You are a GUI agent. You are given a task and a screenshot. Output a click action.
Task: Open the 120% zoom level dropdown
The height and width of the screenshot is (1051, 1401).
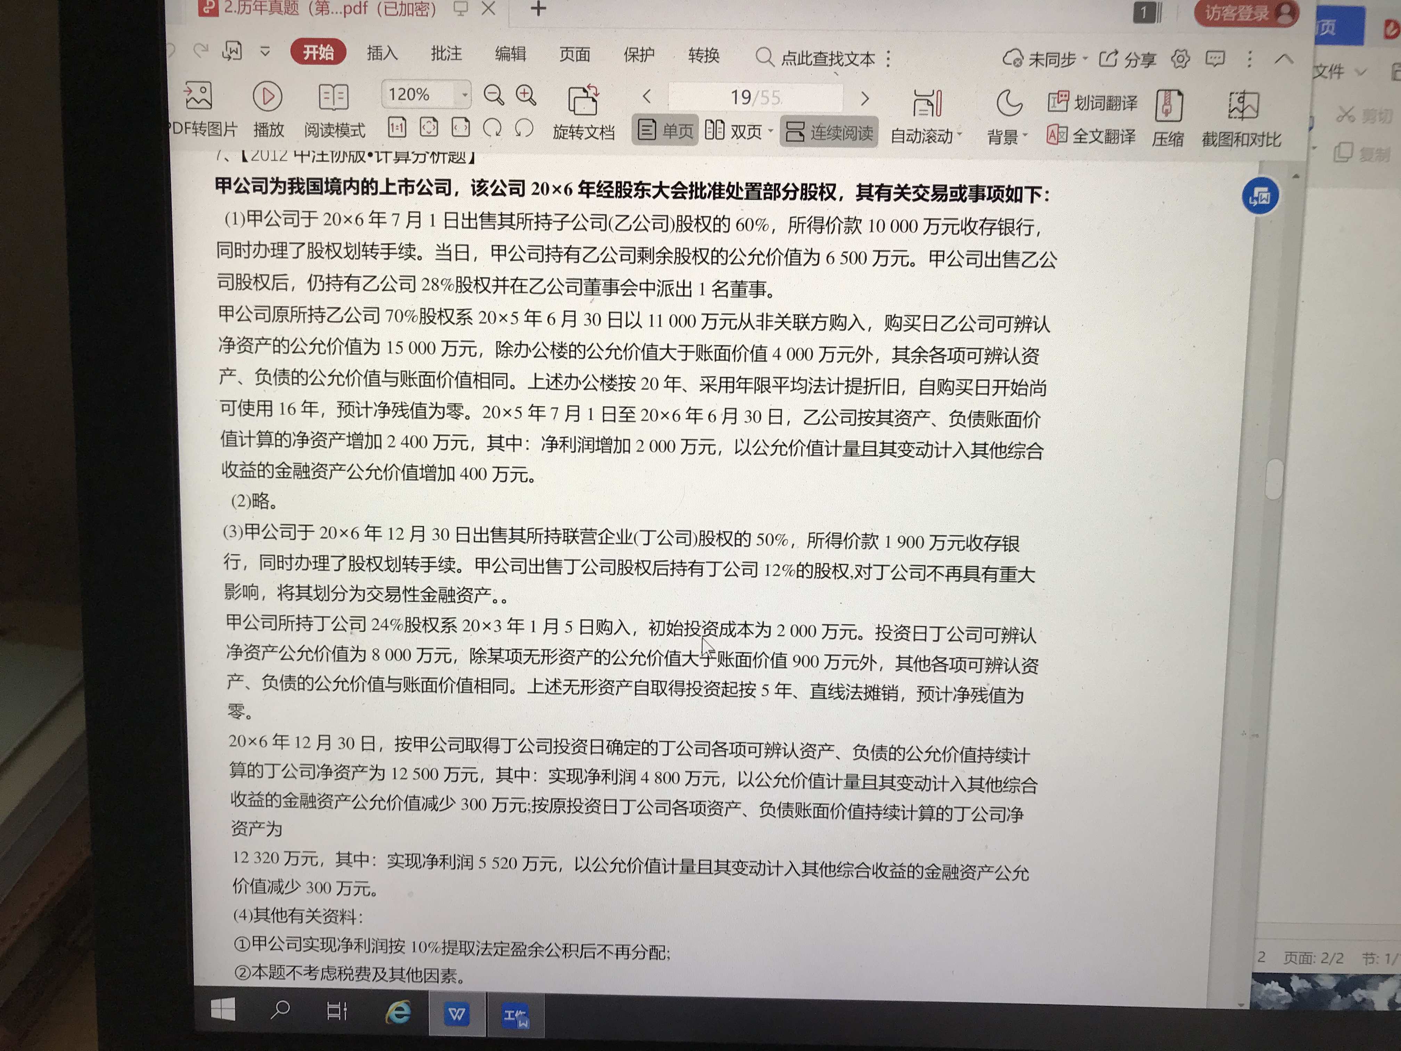465,95
